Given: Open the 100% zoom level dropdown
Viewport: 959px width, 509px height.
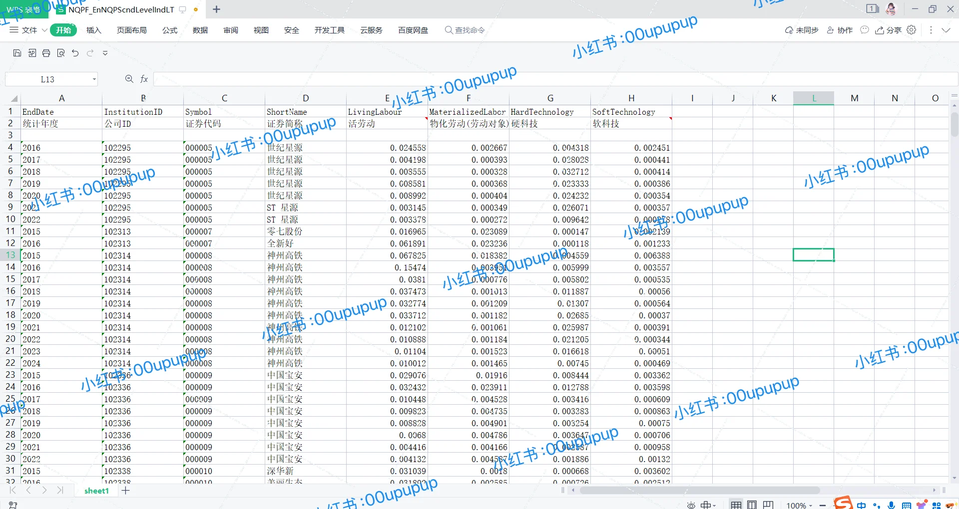Looking at the screenshot, I should point(799,505).
